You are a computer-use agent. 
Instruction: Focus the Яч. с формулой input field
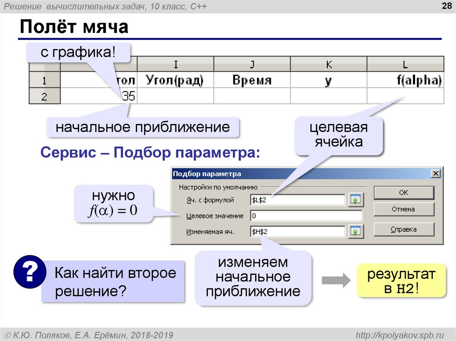[297, 200]
